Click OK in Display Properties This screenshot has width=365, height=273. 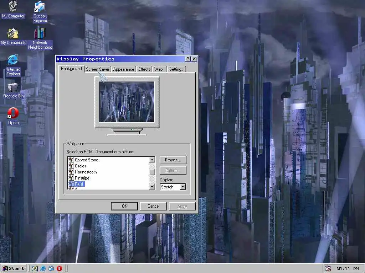pos(124,206)
